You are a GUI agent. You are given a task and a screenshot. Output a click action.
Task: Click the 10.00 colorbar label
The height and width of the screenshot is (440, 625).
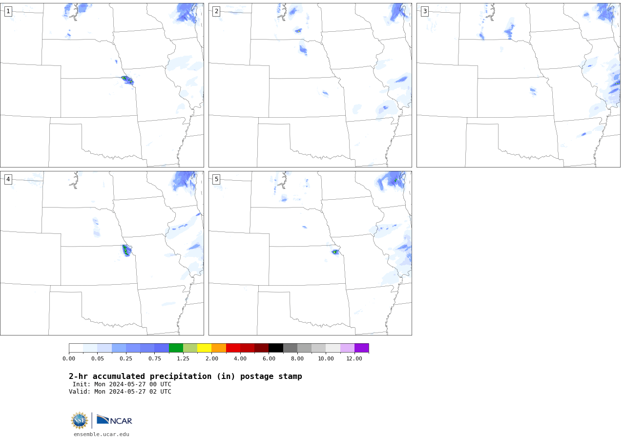point(326,358)
